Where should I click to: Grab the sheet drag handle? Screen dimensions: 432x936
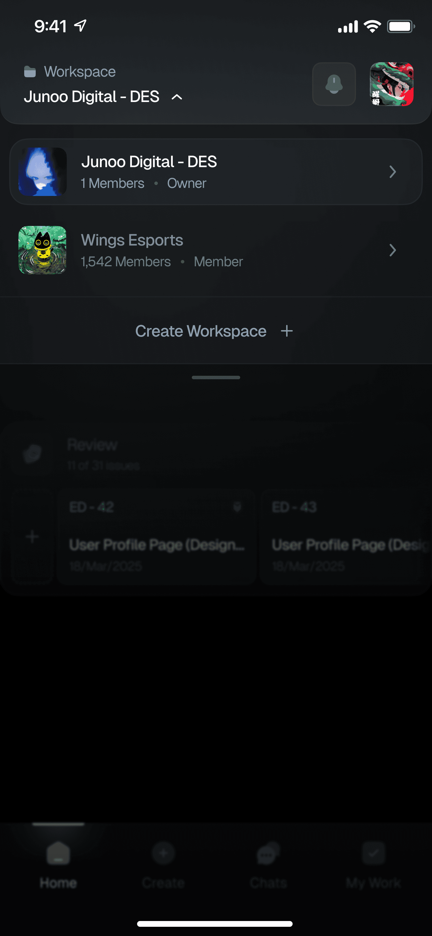click(x=216, y=378)
